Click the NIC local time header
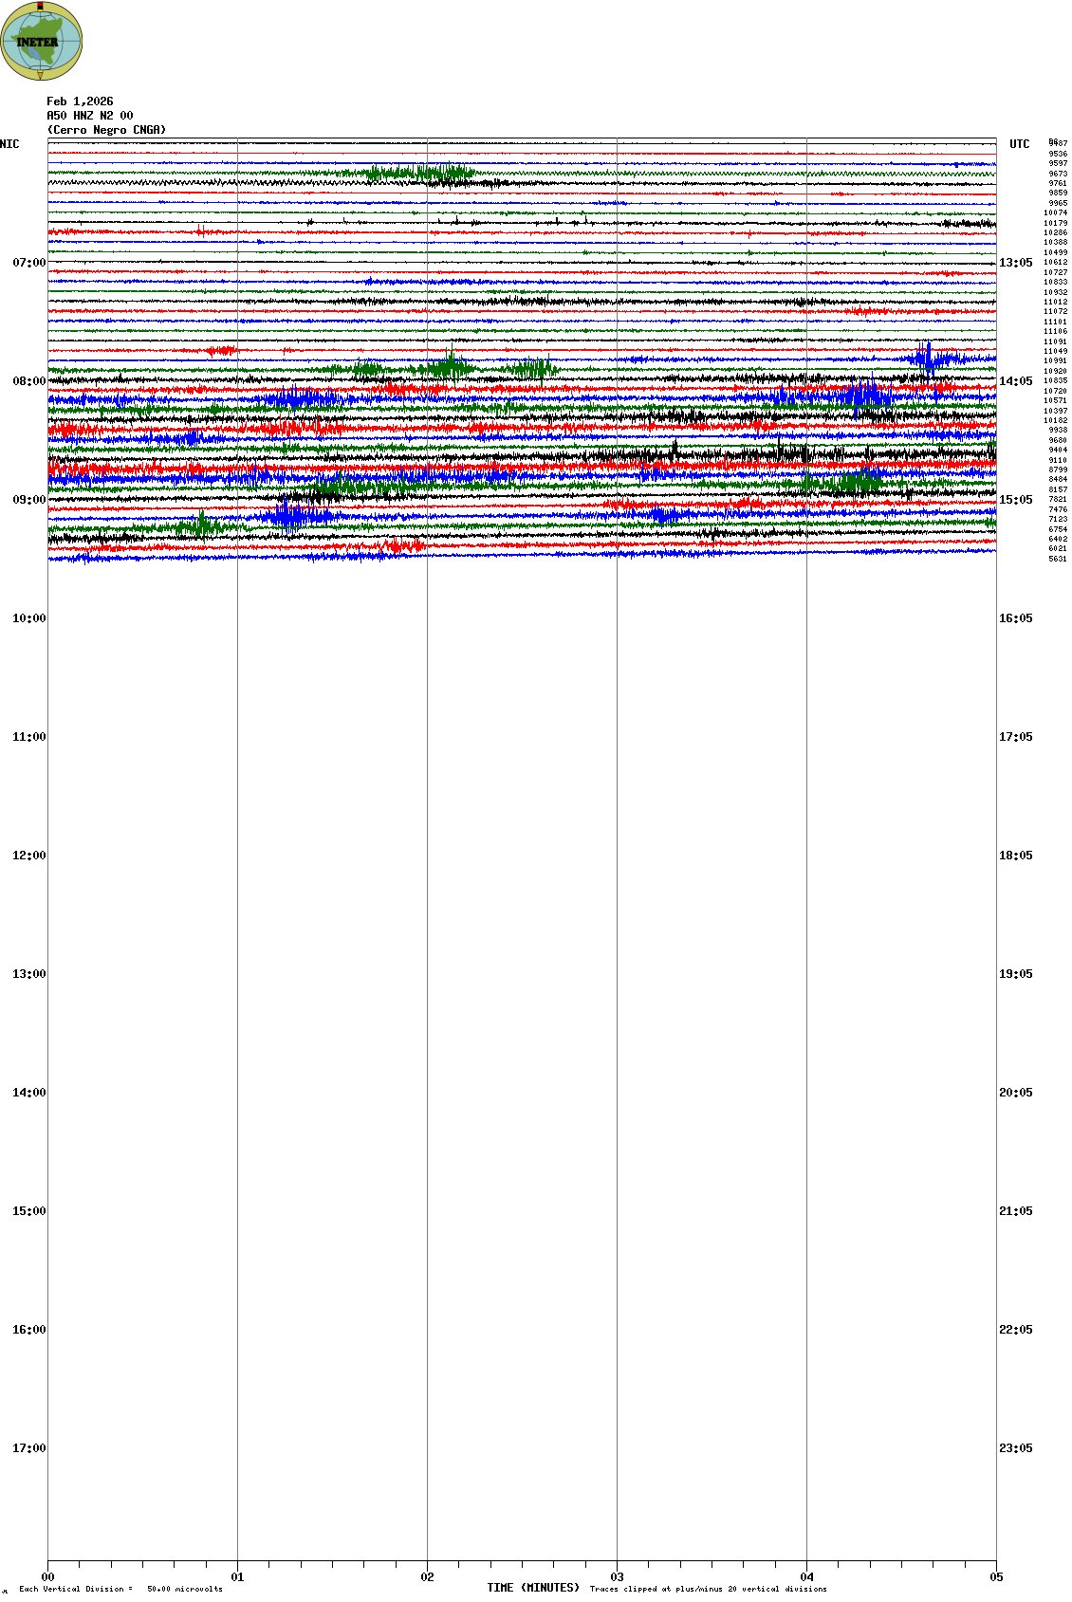 click(9, 144)
